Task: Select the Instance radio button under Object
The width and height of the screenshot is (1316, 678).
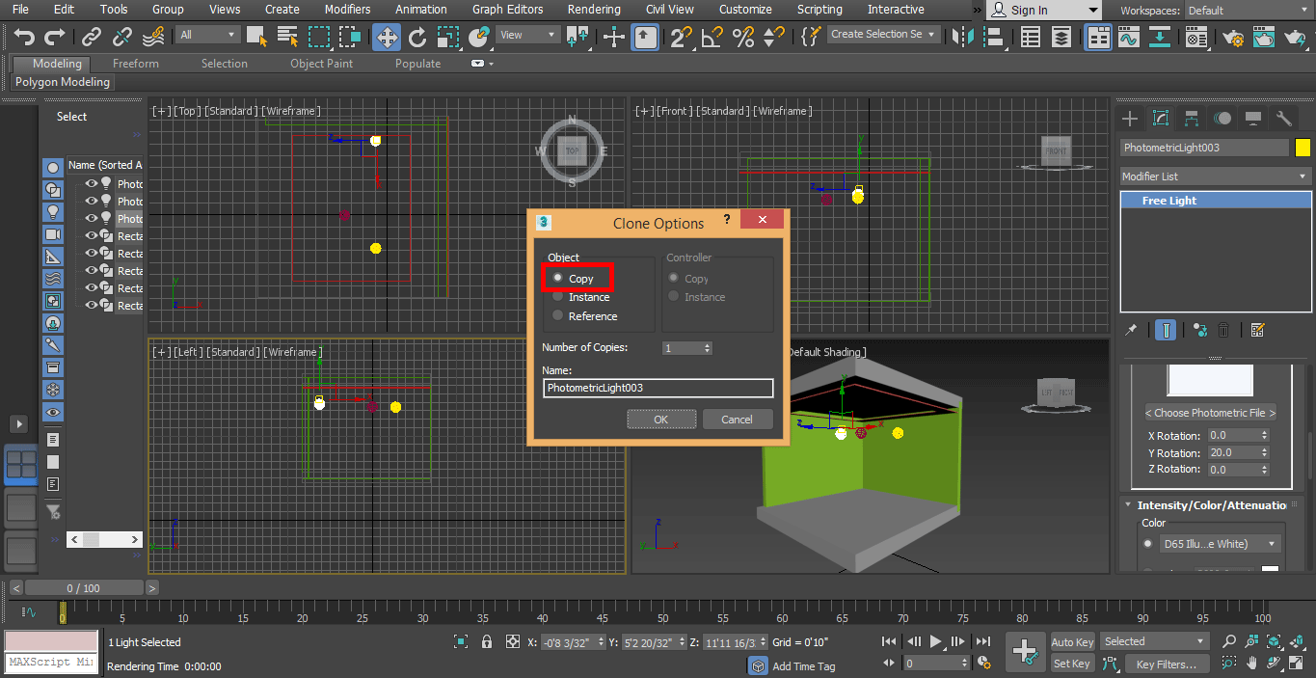Action: pyautogui.click(x=558, y=297)
